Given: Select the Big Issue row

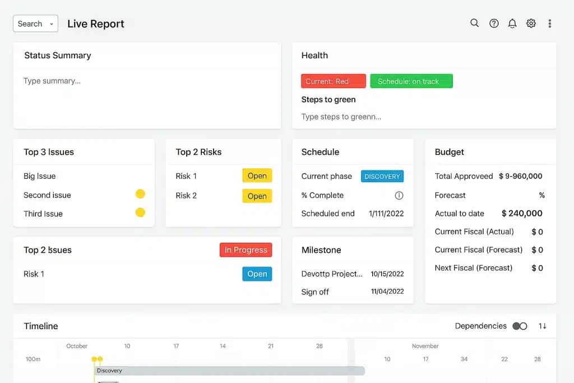Looking at the screenshot, I should [84, 176].
